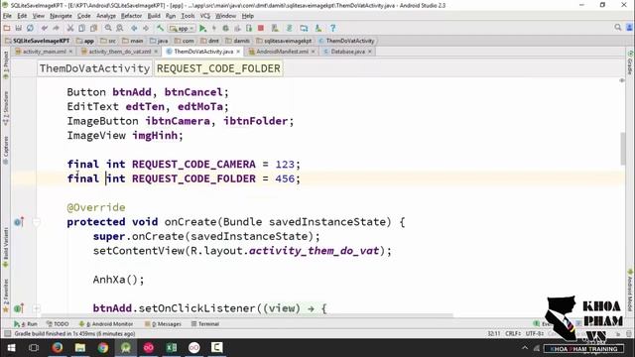
Task: Open the Project side tool window
Action: (x=6, y=64)
